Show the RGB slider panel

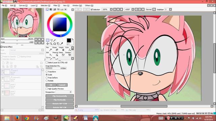click(51, 9)
